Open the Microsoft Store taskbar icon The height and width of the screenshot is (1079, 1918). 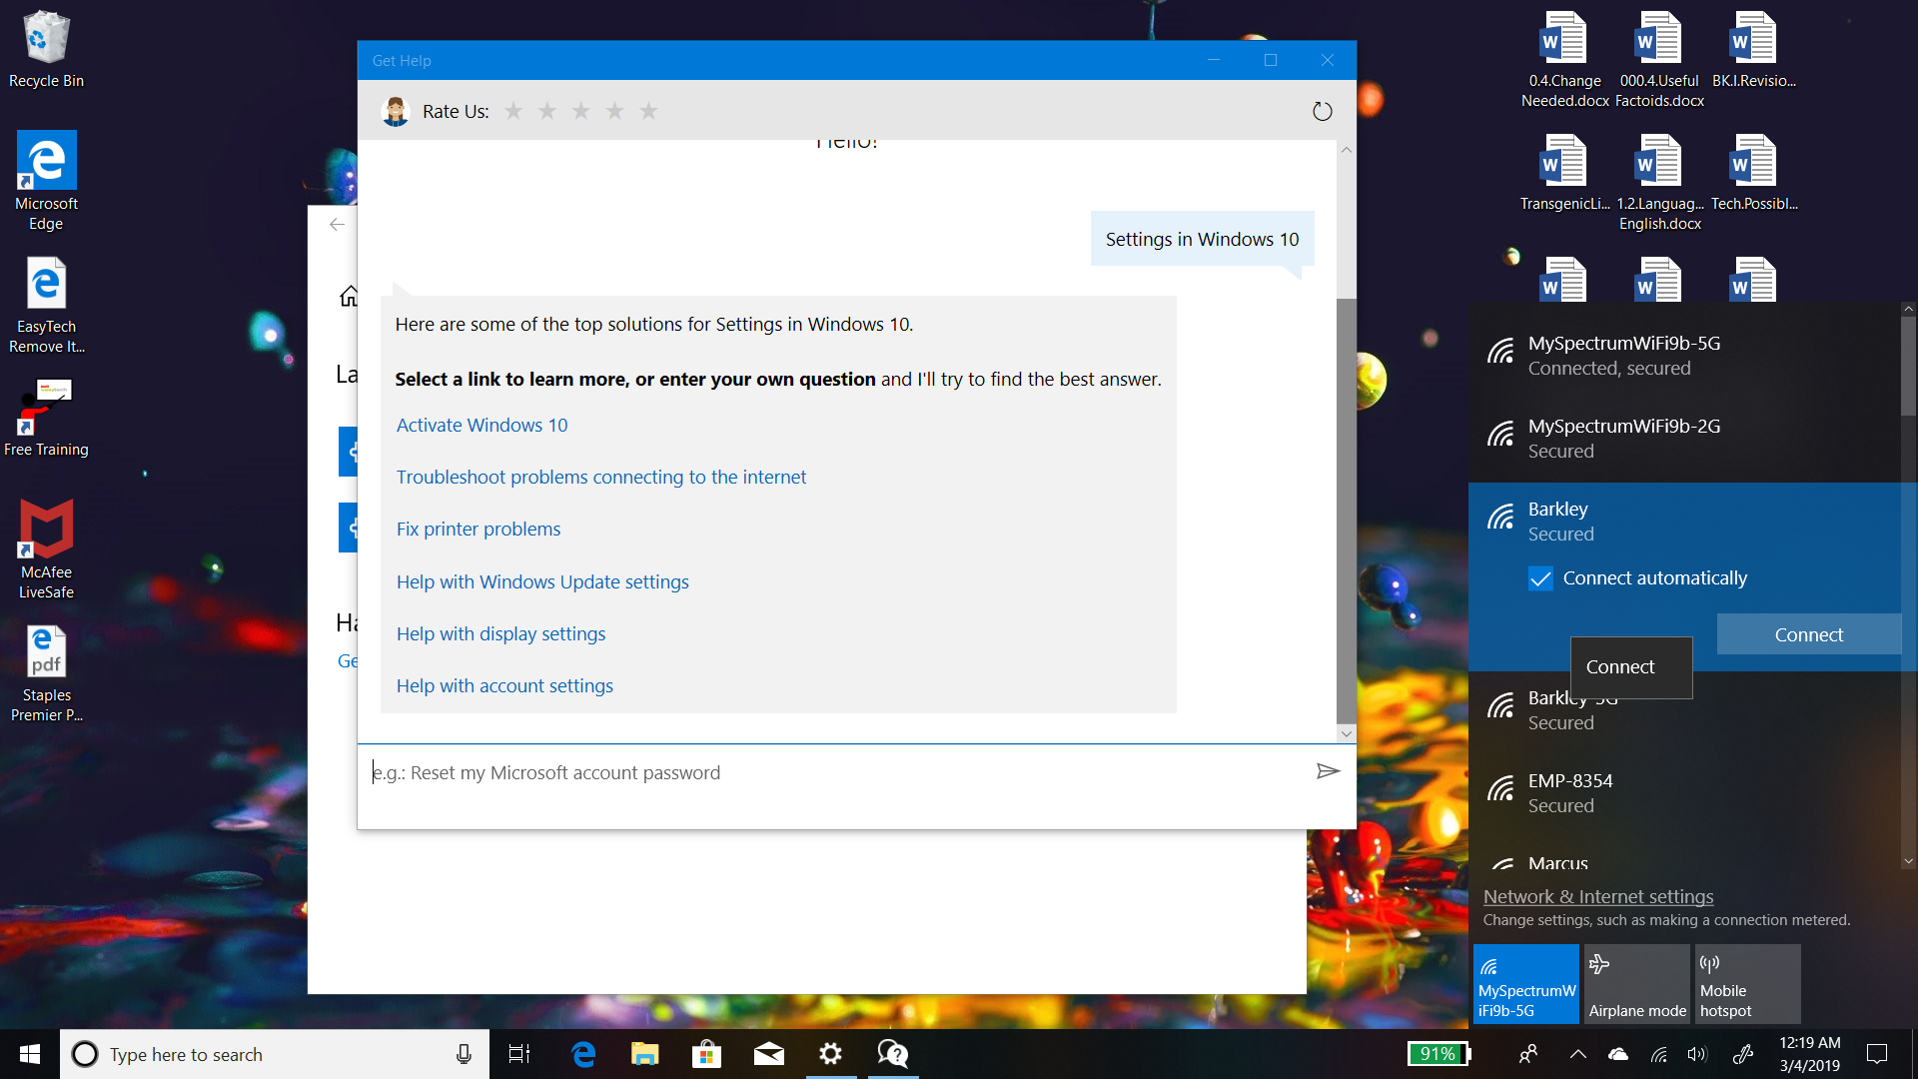[x=706, y=1054]
